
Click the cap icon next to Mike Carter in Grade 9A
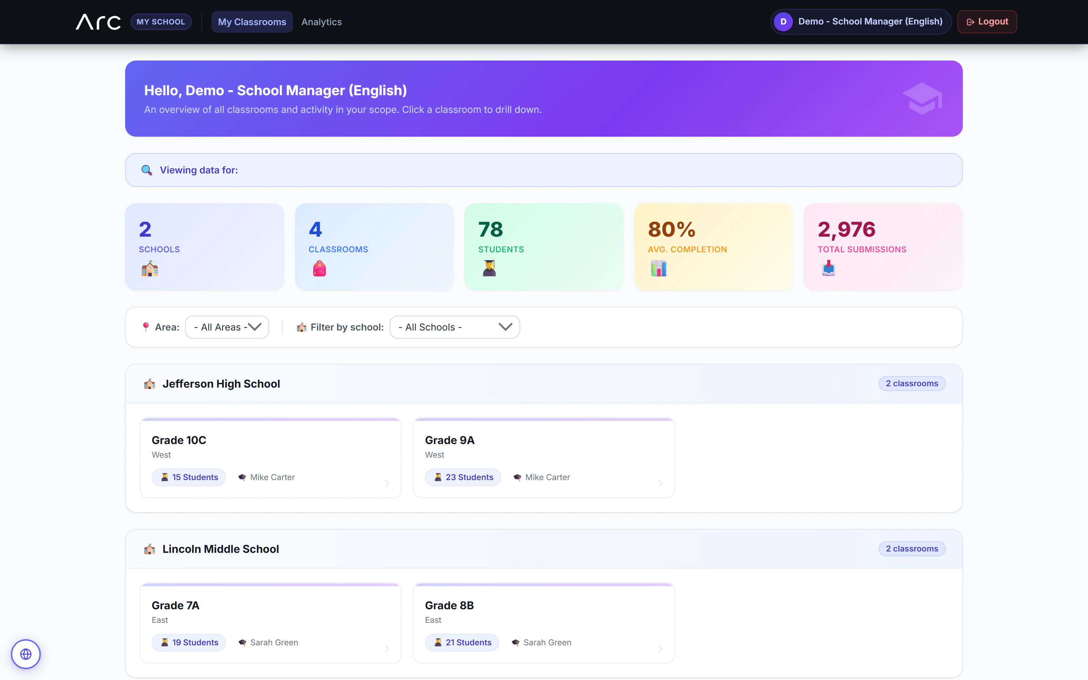(517, 477)
